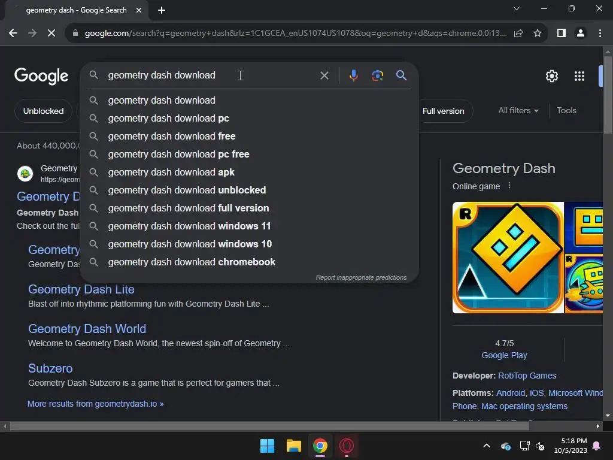Select the Unblocked filter chip
Viewport: 613px width, 460px height.
43,111
